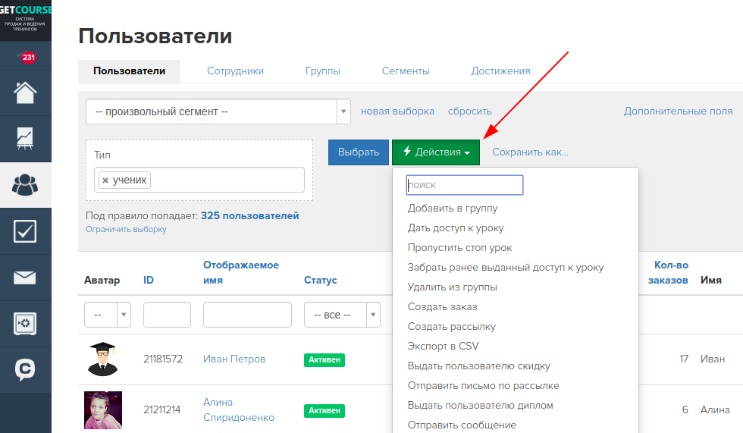This screenshot has height=433, width=743.
Task: Choose 'Добавить в группу' action
Action: click(x=453, y=209)
